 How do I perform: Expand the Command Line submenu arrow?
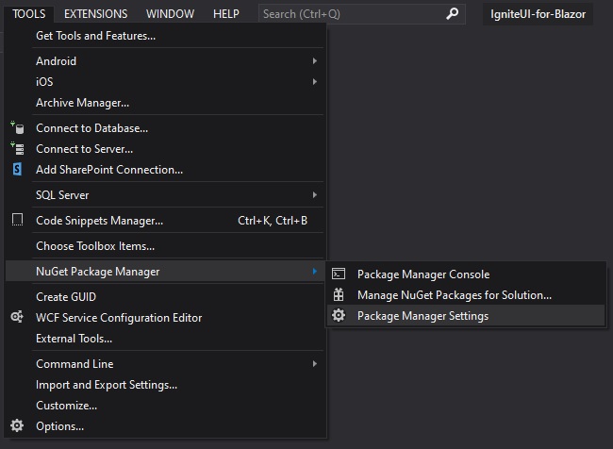(314, 364)
